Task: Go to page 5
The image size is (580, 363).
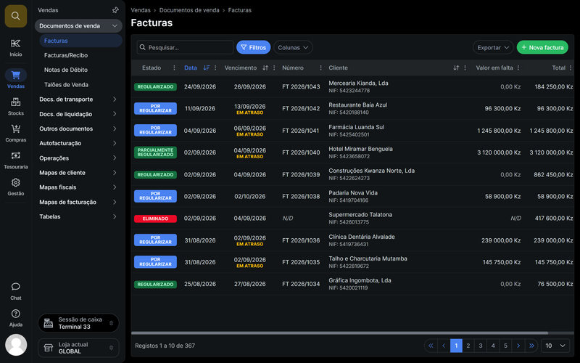Action: pyautogui.click(x=505, y=346)
